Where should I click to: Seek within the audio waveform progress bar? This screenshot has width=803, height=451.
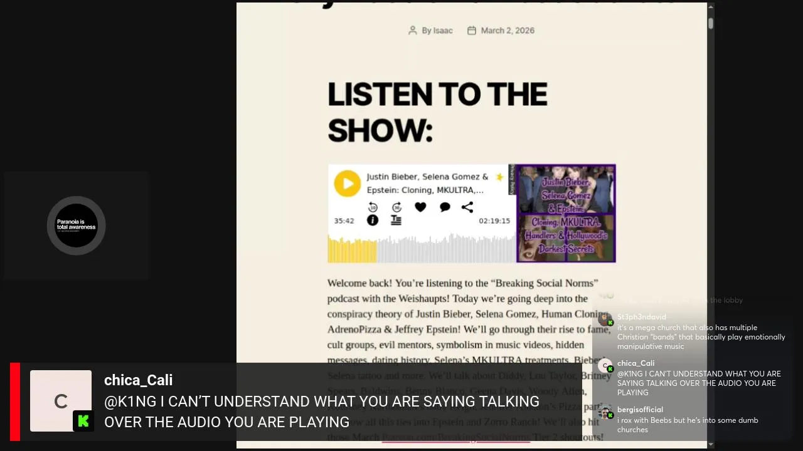coord(421,247)
